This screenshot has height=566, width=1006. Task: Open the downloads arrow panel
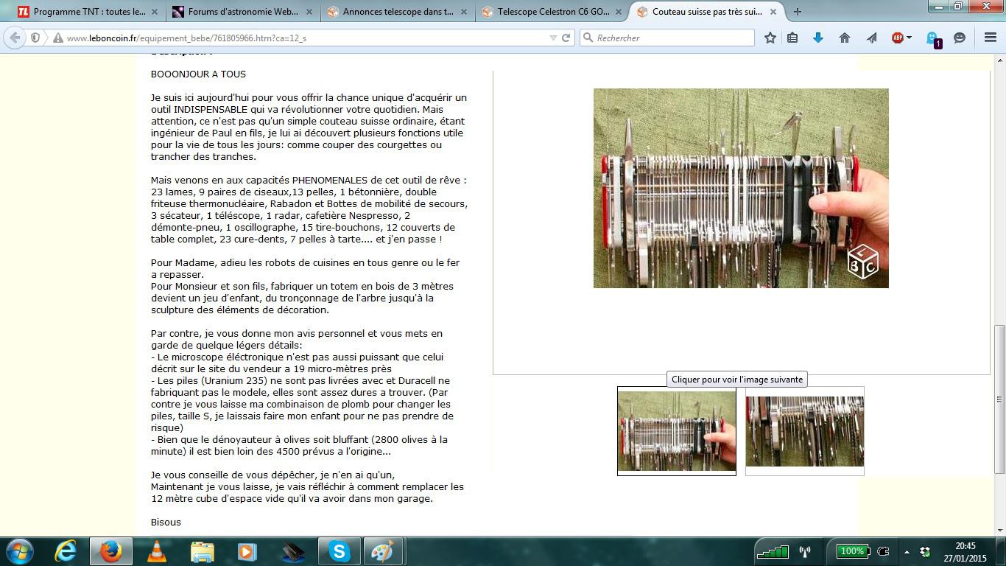click(x=818, y=38)
